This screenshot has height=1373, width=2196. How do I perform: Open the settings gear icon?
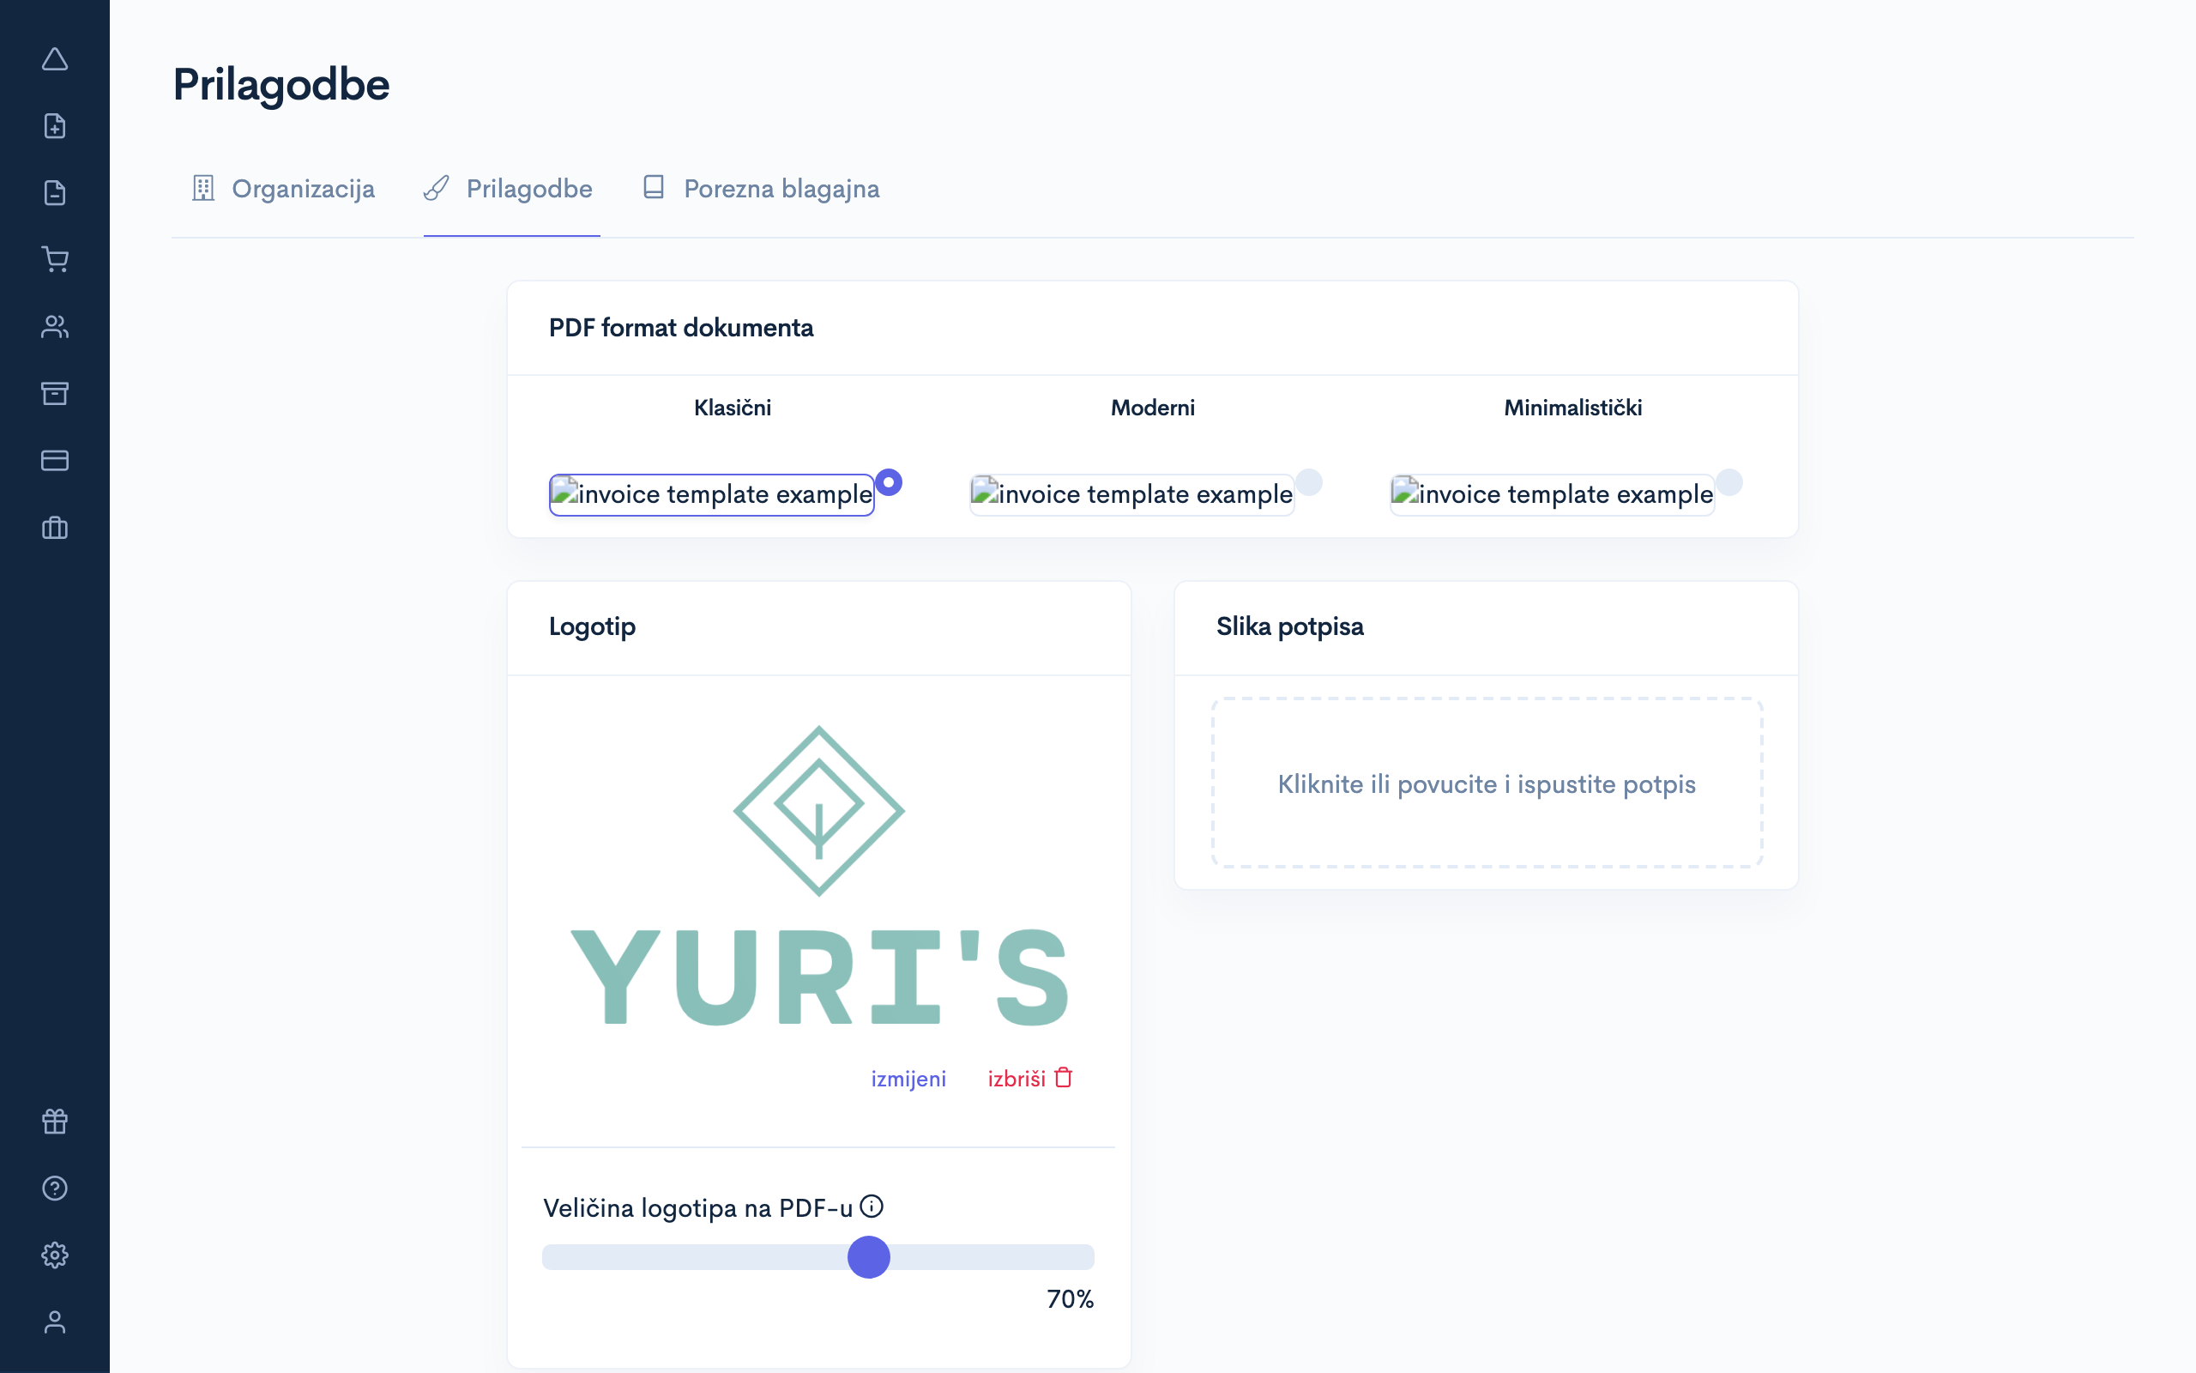pyautogui.click(x=54, y=1255)
